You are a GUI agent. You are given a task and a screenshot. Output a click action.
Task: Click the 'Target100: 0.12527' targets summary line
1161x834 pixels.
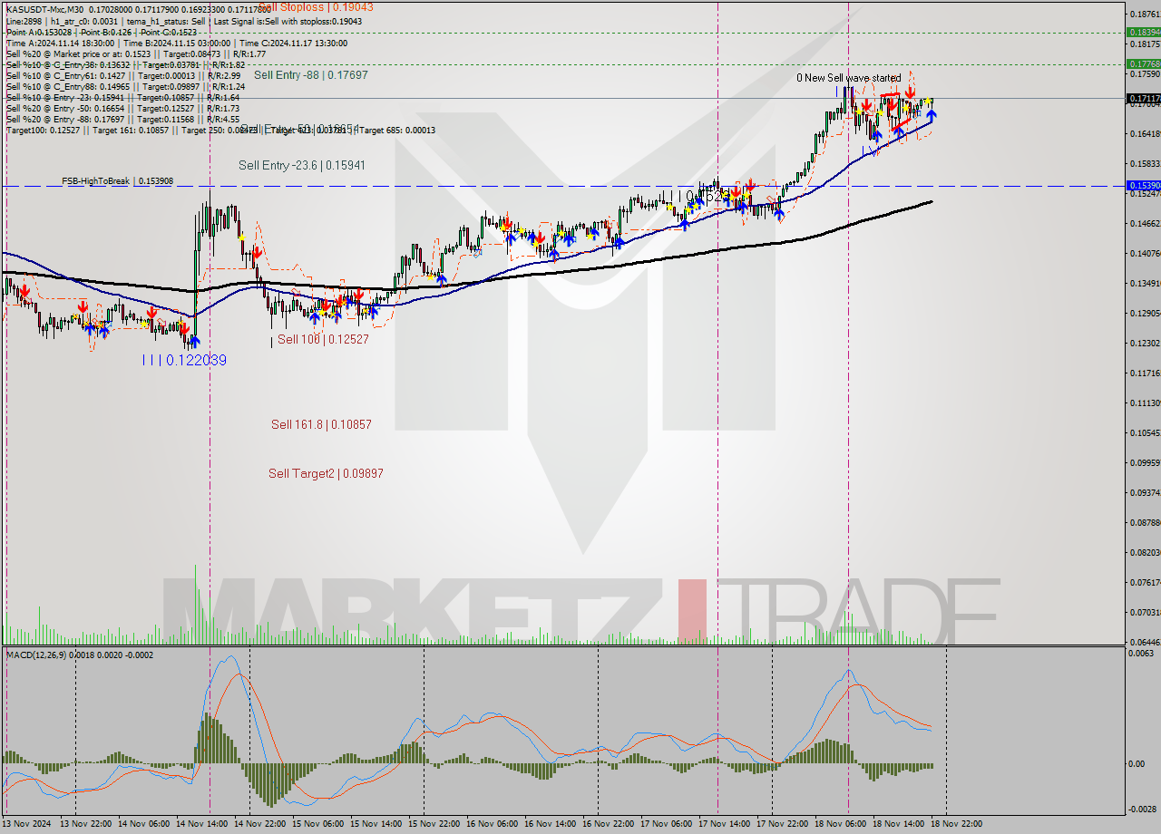pyautogui.click(x=220, y=130)
